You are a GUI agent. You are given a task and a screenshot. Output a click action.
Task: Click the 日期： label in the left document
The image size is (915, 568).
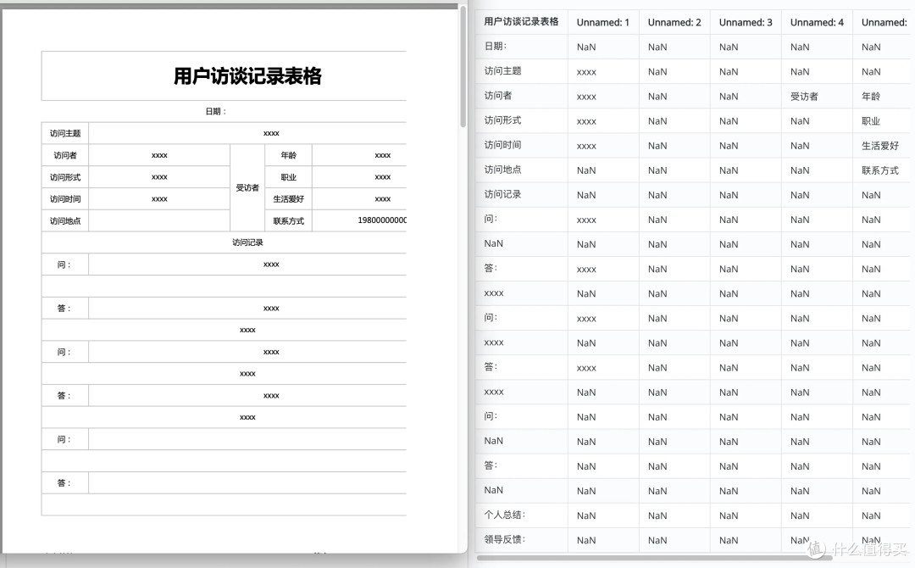[215, 112]
